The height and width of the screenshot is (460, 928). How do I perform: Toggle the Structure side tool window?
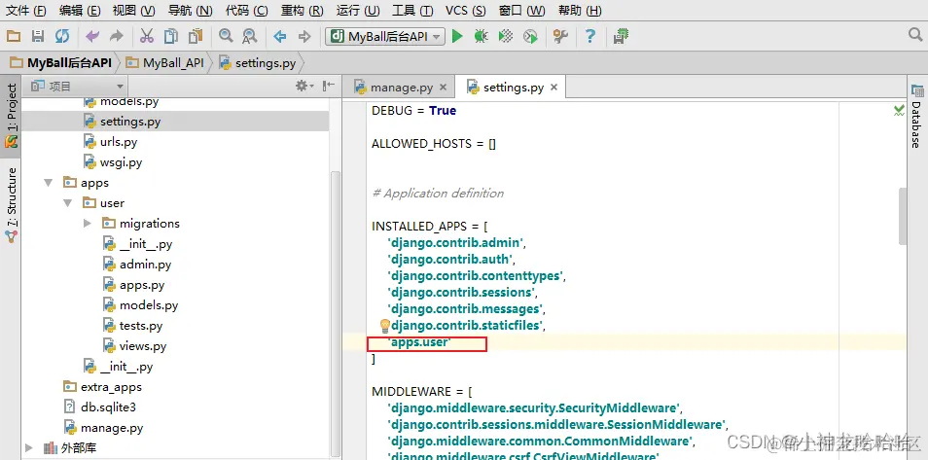(x=12, y=205)
